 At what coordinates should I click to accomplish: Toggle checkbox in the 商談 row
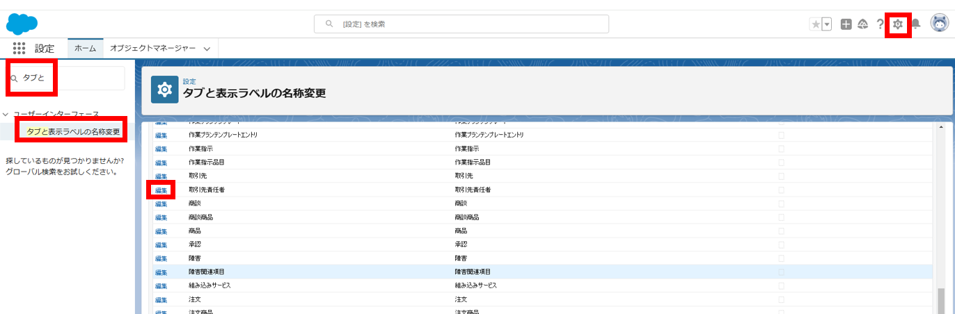pyautogui.click(x=781, y=204)
